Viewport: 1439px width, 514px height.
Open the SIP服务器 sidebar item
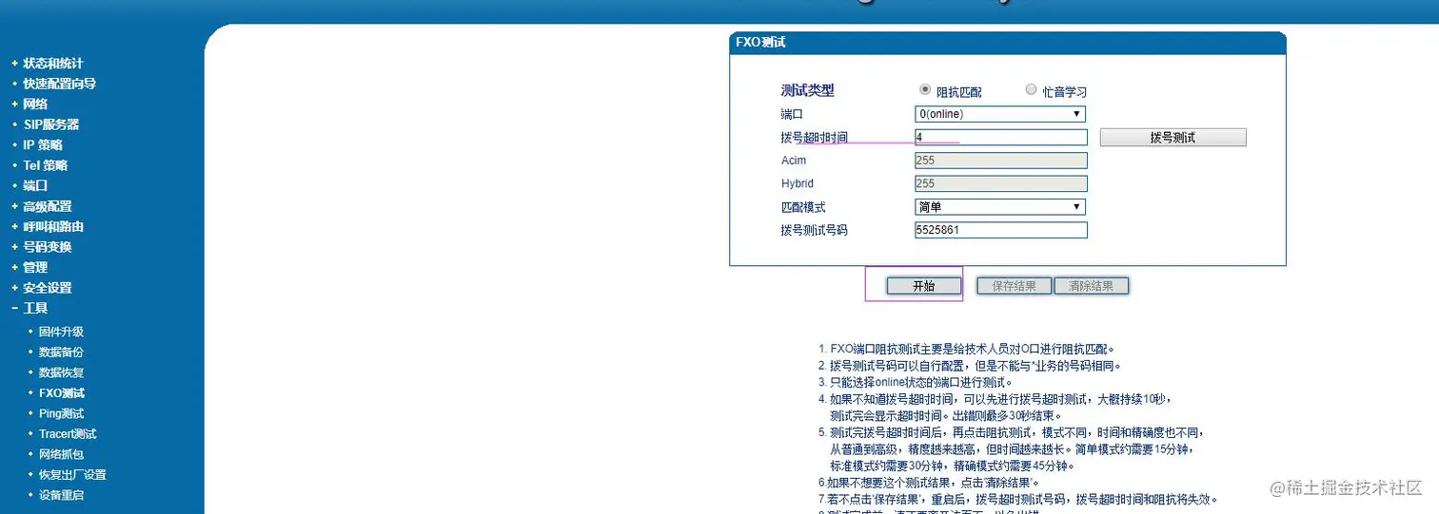click(x=51, y=124)
